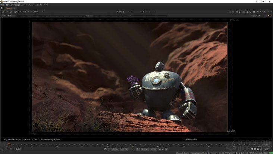The height and width of the screenshot is (154, 273).
Task: Click the current frame number field
Action: point(132,149)
